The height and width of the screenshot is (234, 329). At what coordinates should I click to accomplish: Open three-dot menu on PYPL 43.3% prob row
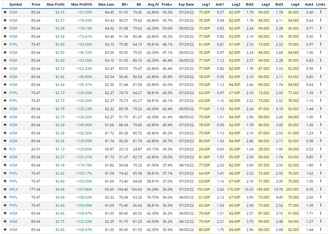pos(321,93)
